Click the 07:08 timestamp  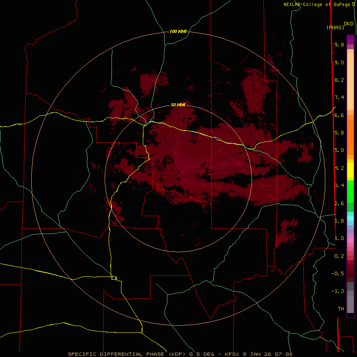284,354
